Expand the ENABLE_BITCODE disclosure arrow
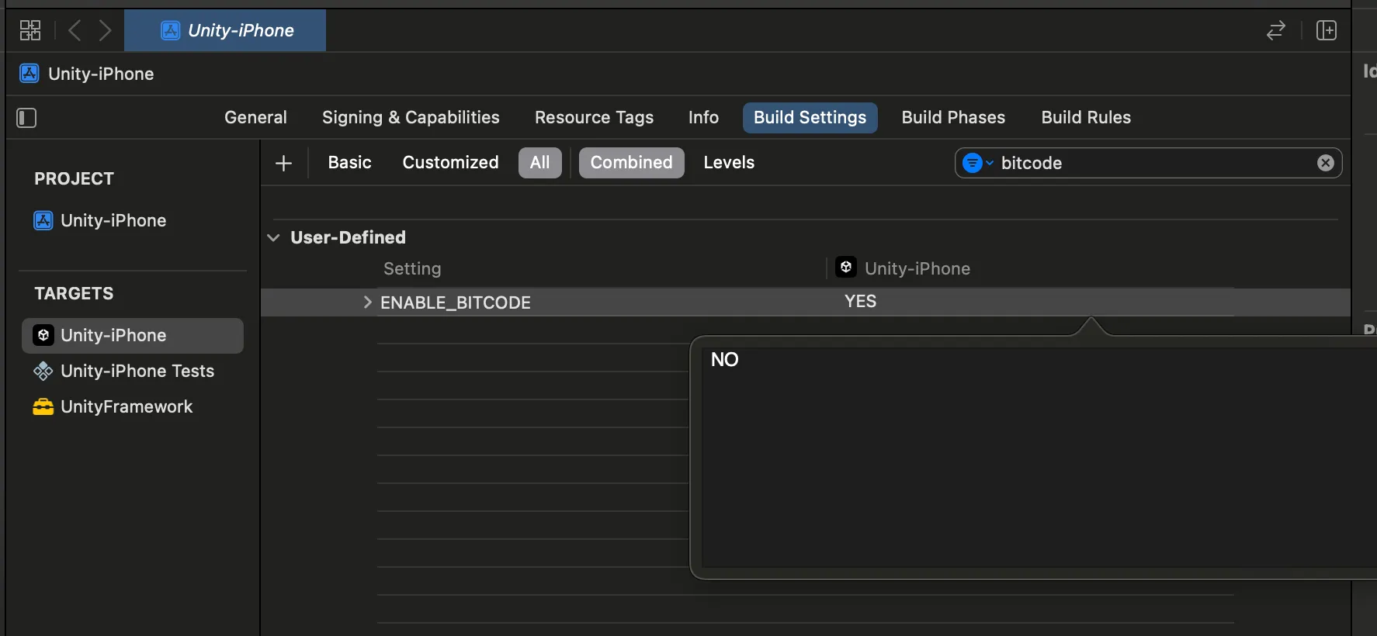Screen dimensions: 1377x636 [x=367, y=302]
